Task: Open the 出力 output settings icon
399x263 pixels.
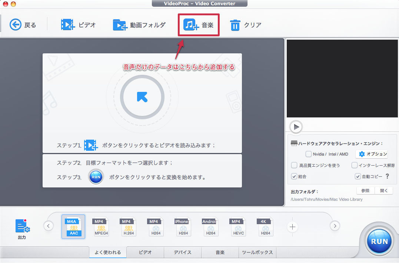Action: [x=22, y=229]
